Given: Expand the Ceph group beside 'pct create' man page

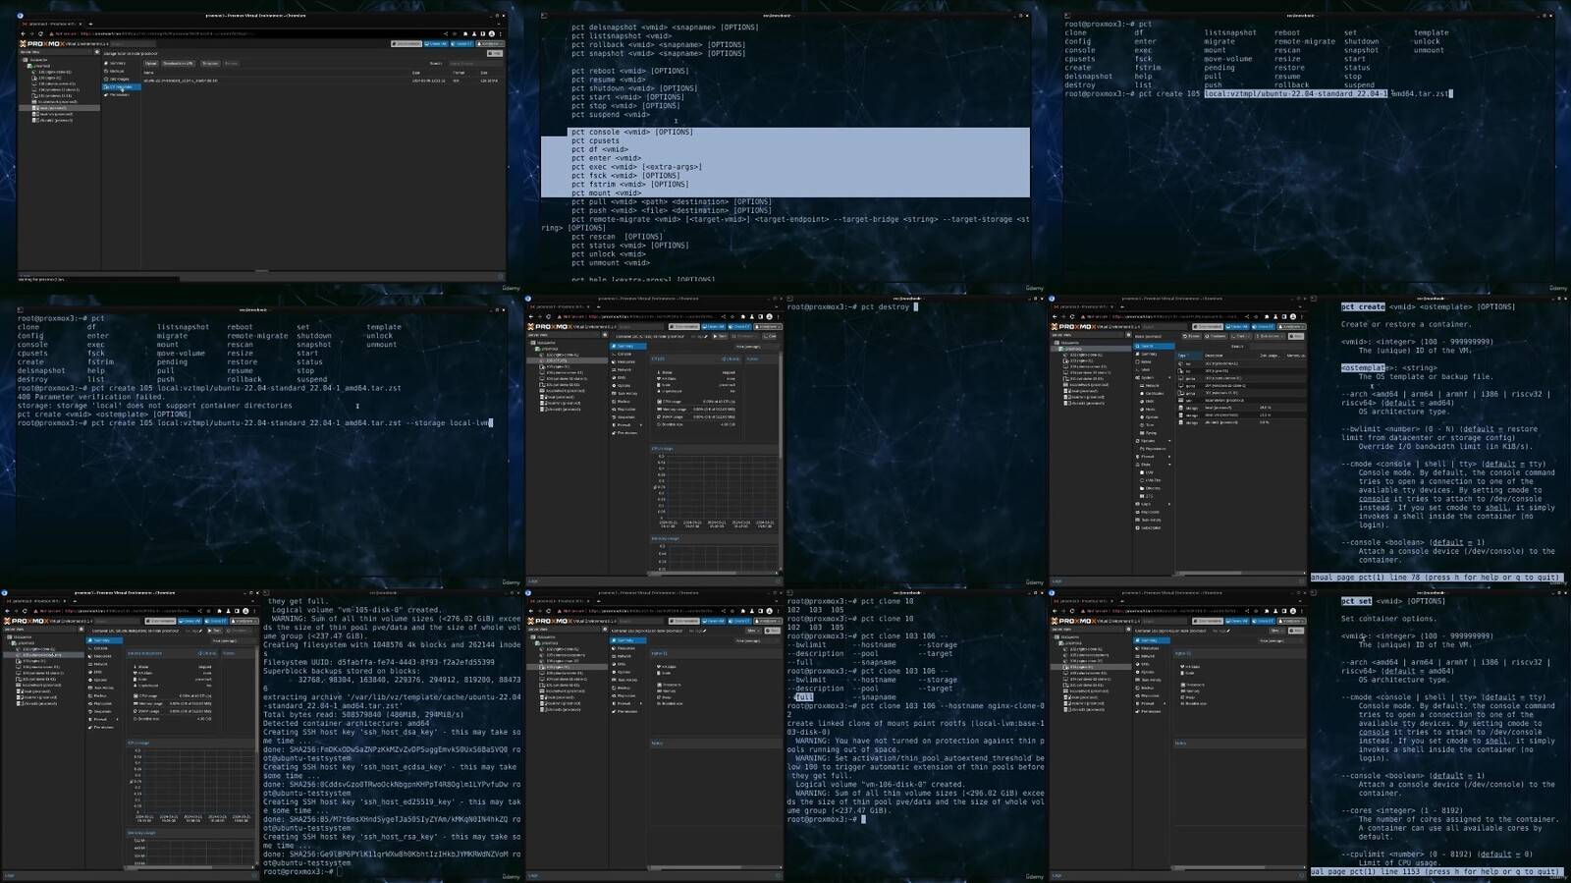Looking at the screenshot, I should pos(1169,504).
